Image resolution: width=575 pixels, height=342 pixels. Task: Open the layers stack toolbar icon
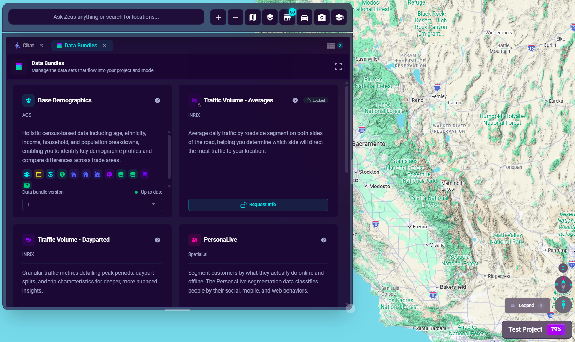click(270, 17)
